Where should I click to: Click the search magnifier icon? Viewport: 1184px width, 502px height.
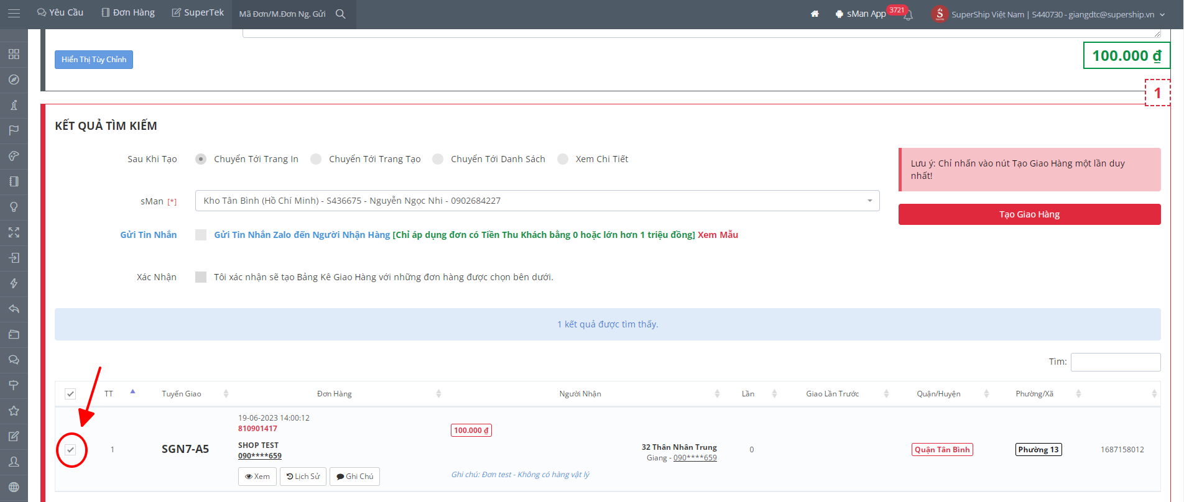pos(341,14)
